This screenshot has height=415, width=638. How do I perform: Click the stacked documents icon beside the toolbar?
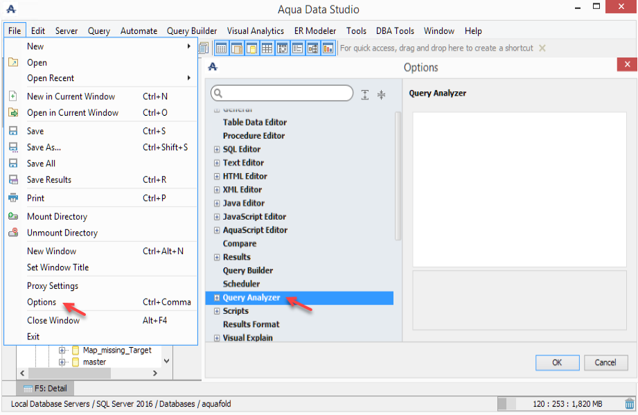(204, 48)
